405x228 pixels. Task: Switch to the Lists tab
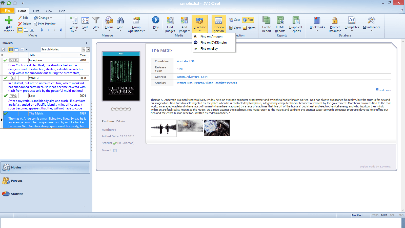coord(36,11)
